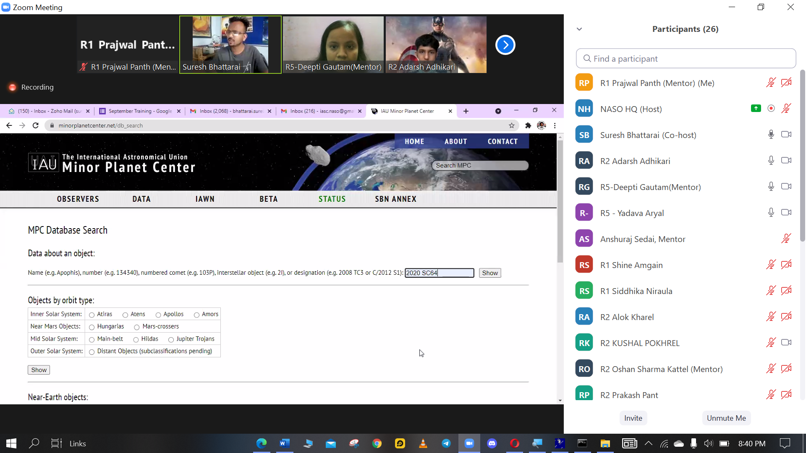
Task: Show hidden system tray icons chevron
Action: pos(649,443)
